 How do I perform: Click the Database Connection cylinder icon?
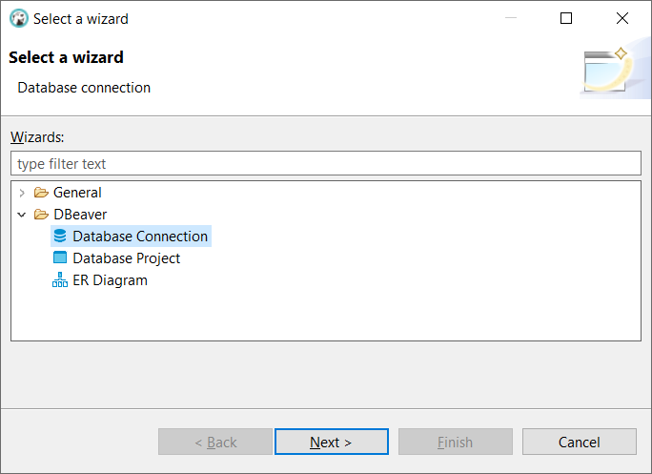60,236
